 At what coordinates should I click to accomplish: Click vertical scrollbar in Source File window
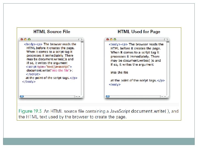[82, 68]
